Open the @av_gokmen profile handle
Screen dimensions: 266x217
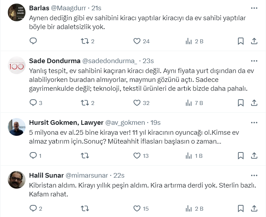click(x=125, y=122)
